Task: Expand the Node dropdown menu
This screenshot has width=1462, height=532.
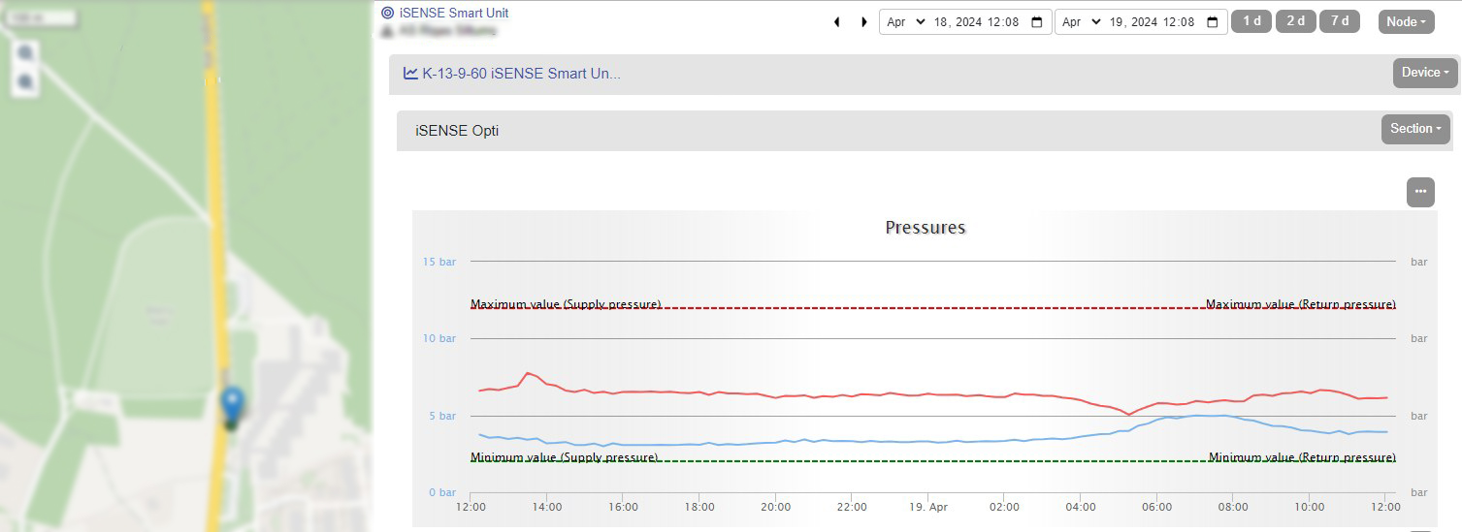Action: pyautogui.click(x=1406, y=22)
